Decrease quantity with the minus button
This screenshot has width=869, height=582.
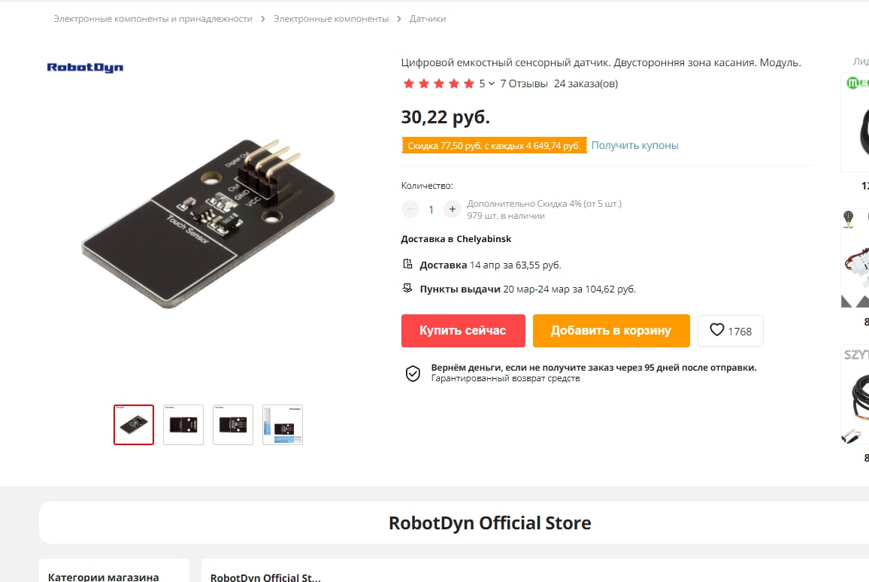click(410, 209)
